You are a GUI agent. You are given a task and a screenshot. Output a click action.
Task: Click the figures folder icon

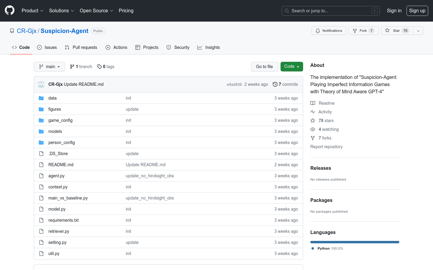tap(41, 109)
